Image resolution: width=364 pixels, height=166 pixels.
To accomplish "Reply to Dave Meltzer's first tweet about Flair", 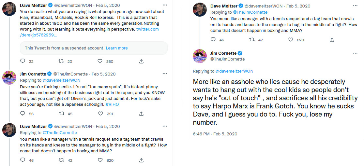I will click(23, 61).
